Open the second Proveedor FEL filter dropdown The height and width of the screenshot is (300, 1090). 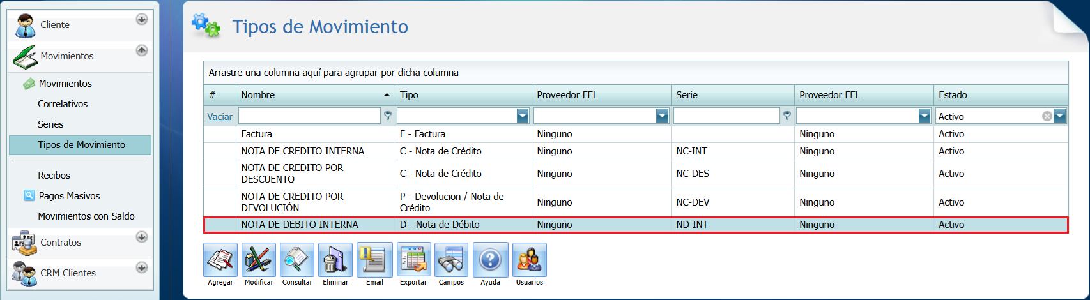point(925,116)
